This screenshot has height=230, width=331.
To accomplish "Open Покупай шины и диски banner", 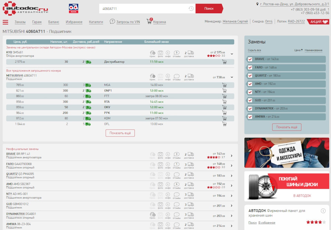I will (x=287, y=186).
